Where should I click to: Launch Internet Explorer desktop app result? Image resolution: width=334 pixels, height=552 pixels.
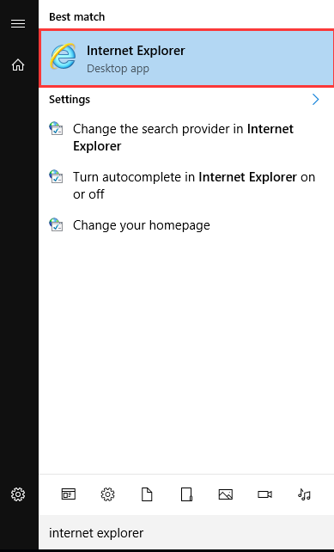(186, 58)
